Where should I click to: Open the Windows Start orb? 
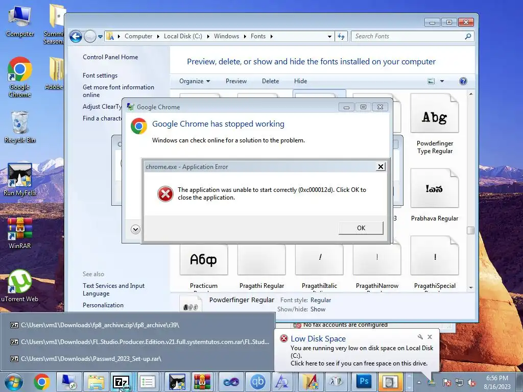pyautogui.click(x=14, y=382)
